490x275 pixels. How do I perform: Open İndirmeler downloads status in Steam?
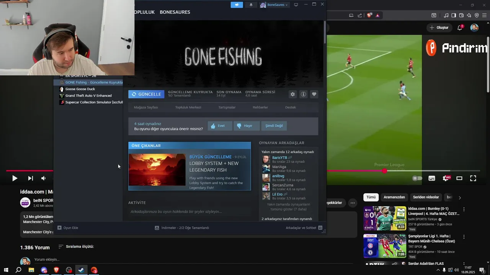[182, 228]
